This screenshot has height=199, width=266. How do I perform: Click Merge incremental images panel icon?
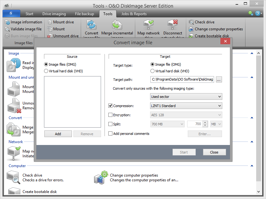(x=14, y=130)
